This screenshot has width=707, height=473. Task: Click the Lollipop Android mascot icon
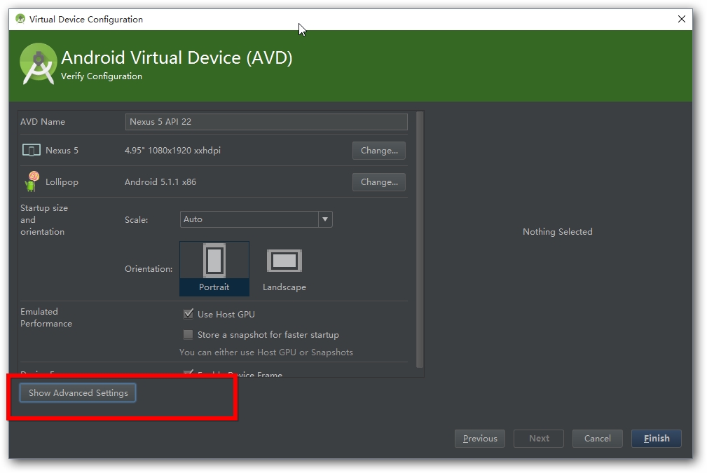tap(32, 181)
